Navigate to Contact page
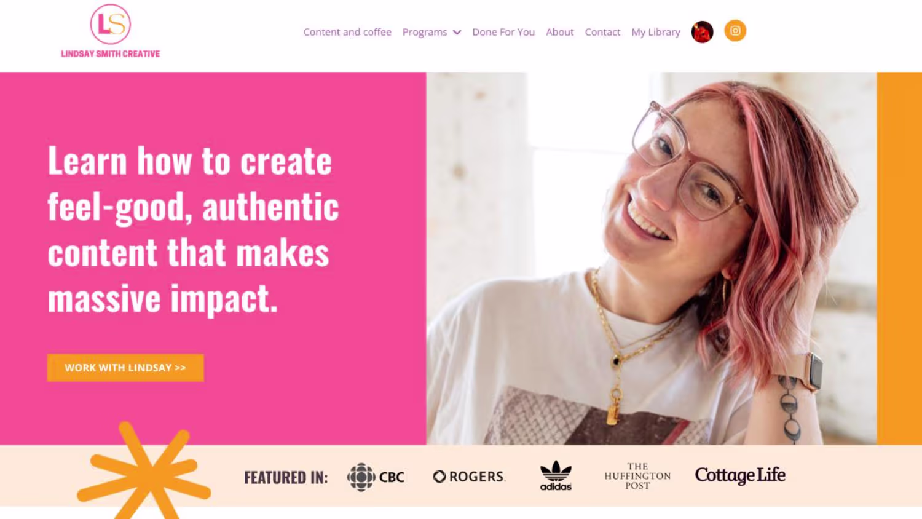The image size is (922, 519). coord(602,32)
